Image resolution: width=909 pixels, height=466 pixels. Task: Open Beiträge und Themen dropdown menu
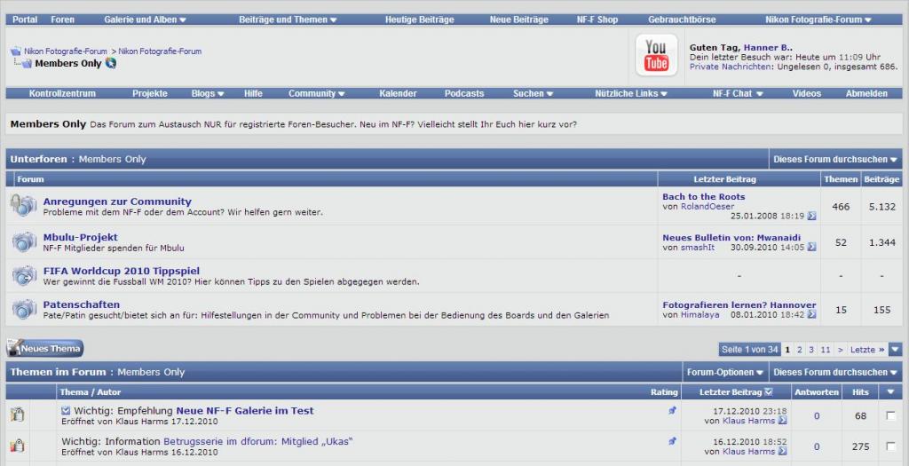pos(288,20)
